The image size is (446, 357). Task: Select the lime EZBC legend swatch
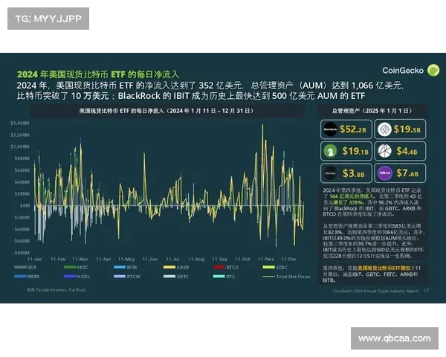(268, 267)
